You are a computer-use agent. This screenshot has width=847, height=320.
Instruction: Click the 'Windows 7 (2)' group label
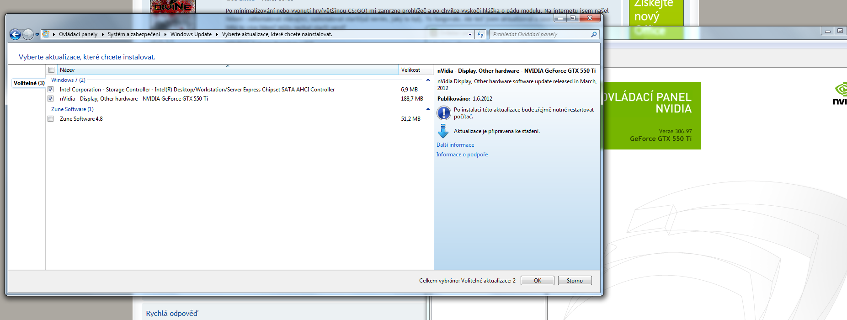click(68, 80)
